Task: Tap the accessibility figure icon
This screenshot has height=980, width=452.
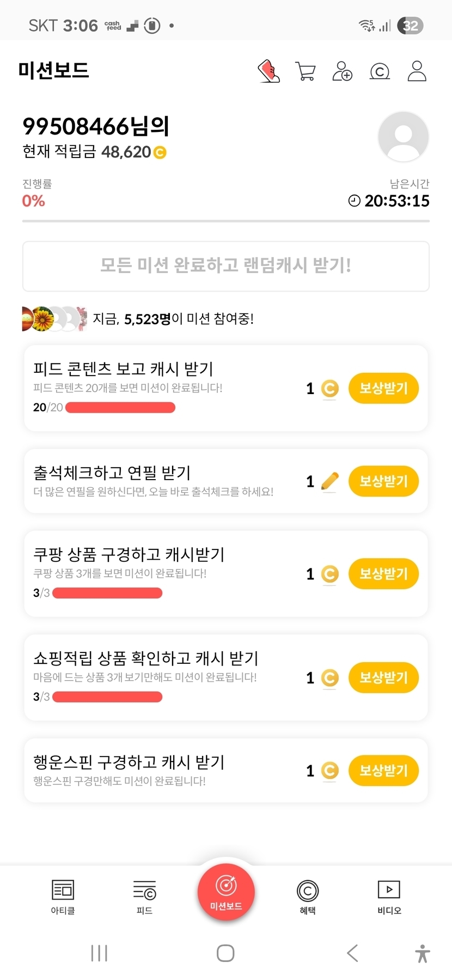Action: (422, 953)
